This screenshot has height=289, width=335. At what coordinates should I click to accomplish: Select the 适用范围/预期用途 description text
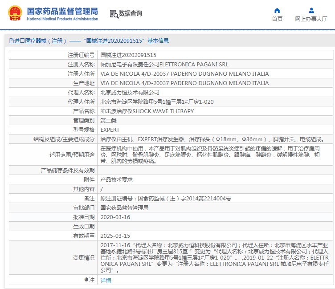(210, 155)
